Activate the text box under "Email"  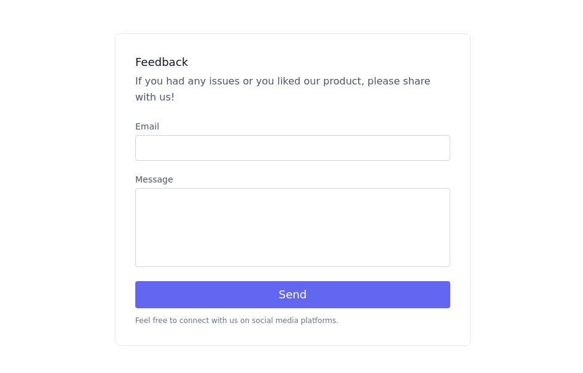[292, 148]
